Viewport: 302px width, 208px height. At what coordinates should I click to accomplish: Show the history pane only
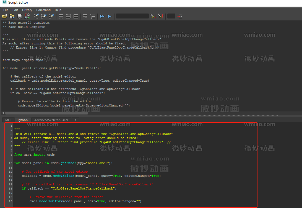point(61,17)
